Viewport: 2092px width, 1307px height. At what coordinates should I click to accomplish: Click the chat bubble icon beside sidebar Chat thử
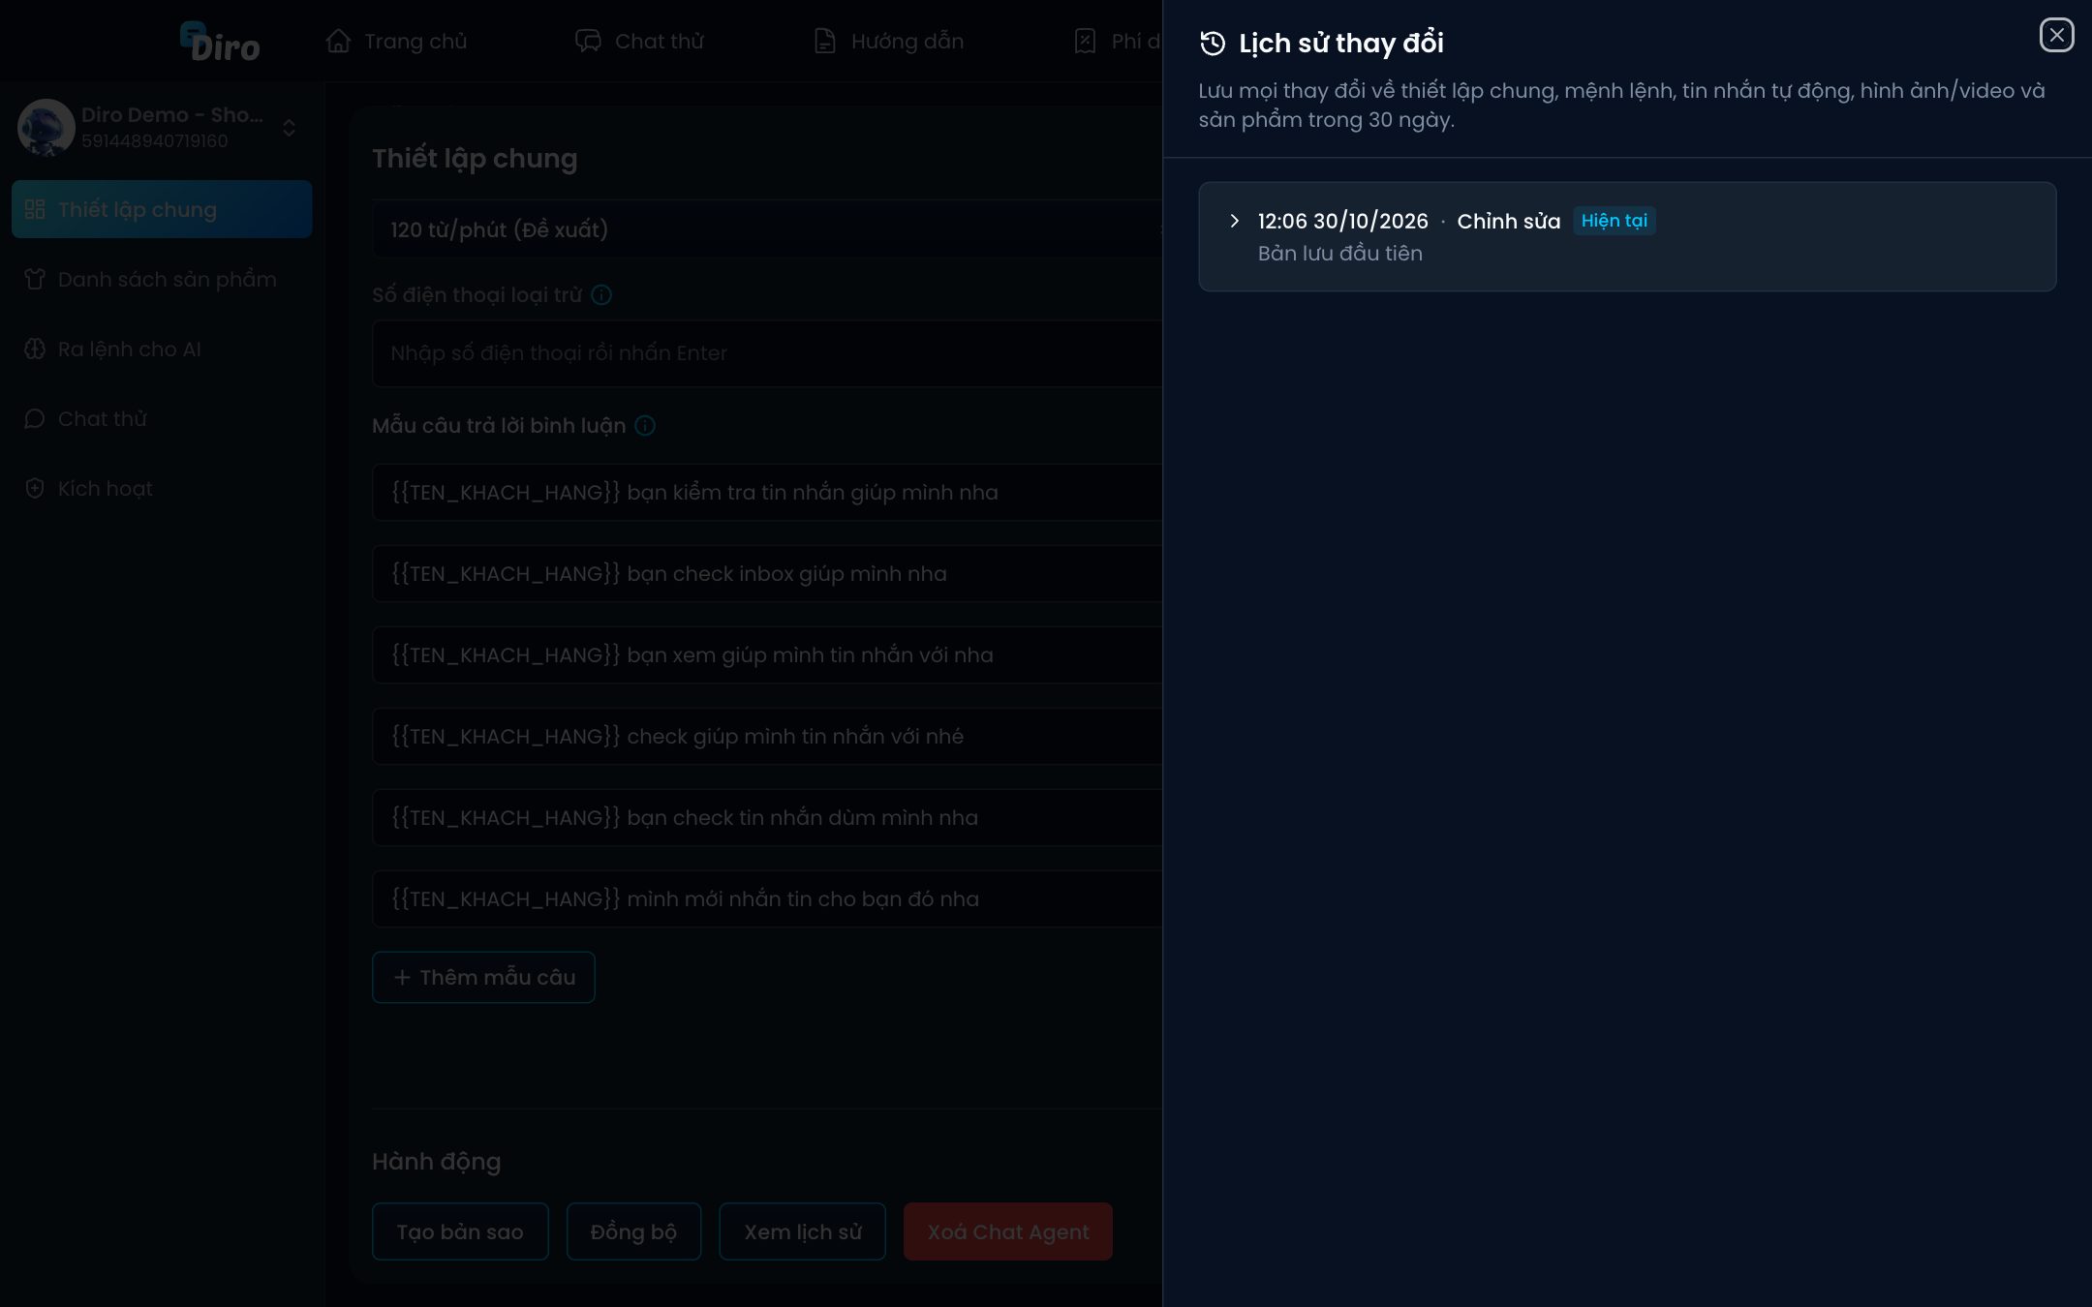(x=35, y=418)
